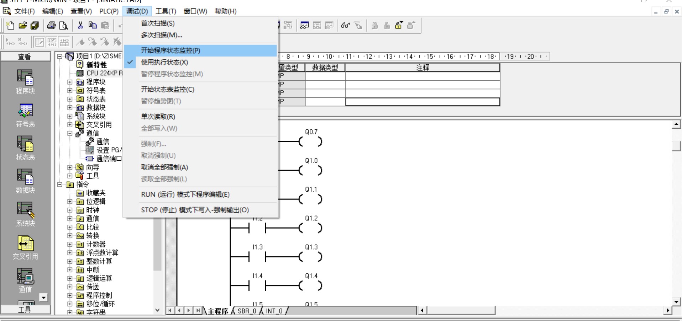Image resolution: width=682 pixels, height=321 pixels.
Task: Open 交叉引用 in the navigation bar
Action: pos(25,247)
